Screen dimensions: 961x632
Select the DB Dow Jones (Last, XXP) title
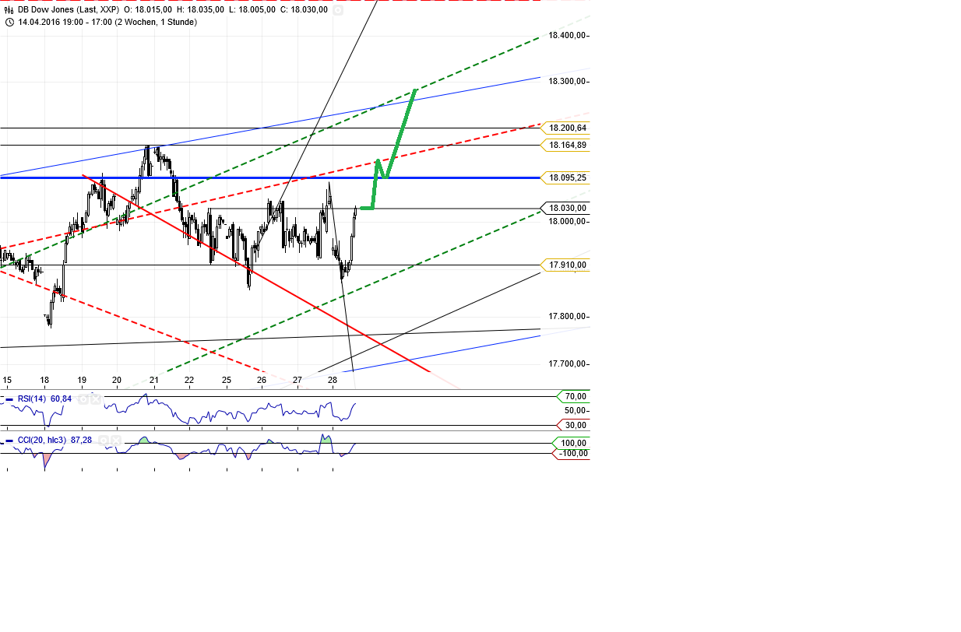click(69, 10)
